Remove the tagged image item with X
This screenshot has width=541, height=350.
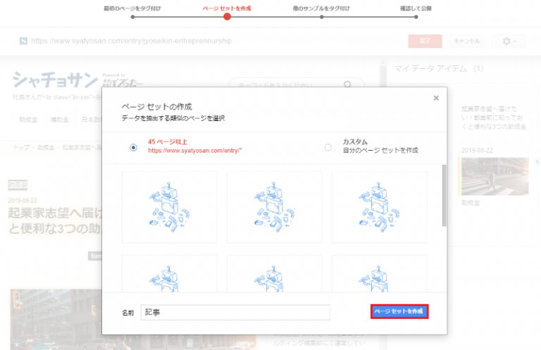(x=537, y=161)
